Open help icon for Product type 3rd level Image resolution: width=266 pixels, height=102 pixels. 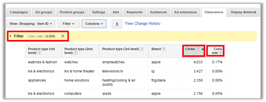[142, 49]
